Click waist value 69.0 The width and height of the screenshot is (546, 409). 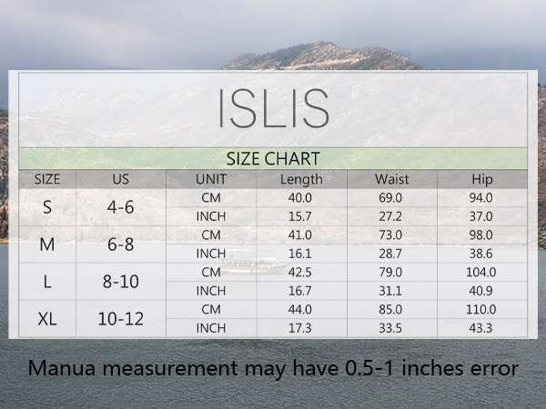click(x=390, y=198)
